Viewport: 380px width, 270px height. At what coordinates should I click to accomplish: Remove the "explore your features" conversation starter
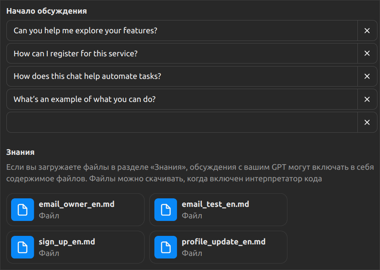click(x=367, y=31)
